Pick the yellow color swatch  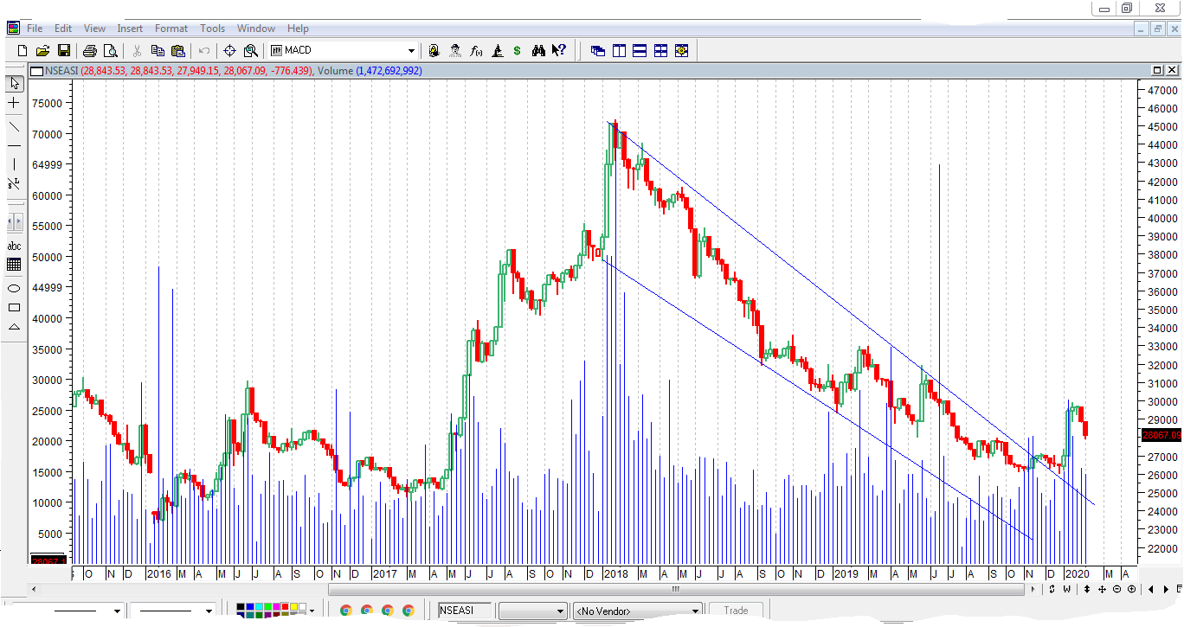[293, 607]
